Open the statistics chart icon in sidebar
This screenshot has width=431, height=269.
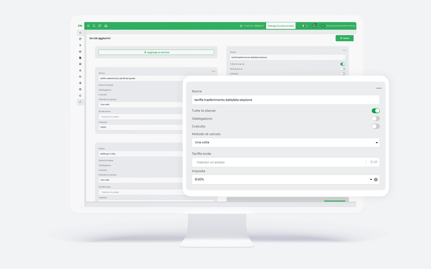tap(80, 51)
